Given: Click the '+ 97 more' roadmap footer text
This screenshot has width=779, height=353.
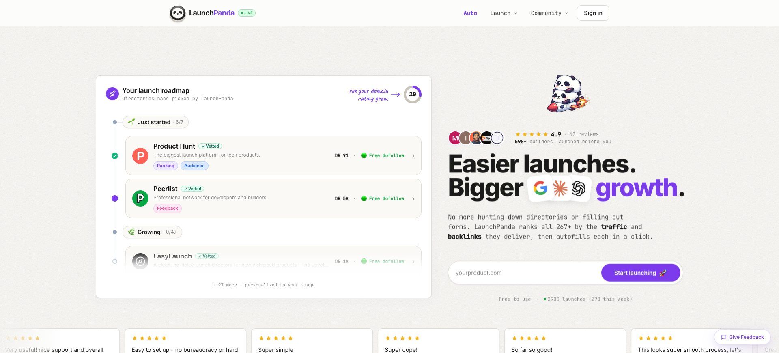Looking at the screenshot, I should pos(264,285).
